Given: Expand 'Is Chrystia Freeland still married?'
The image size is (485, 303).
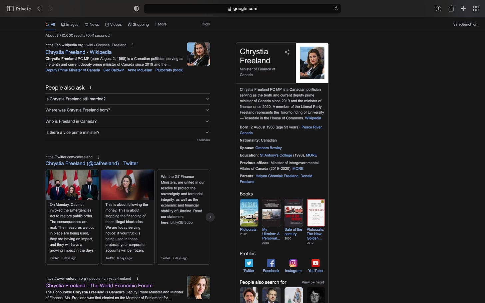Looking at the screenshot, I should coord(128,99).
